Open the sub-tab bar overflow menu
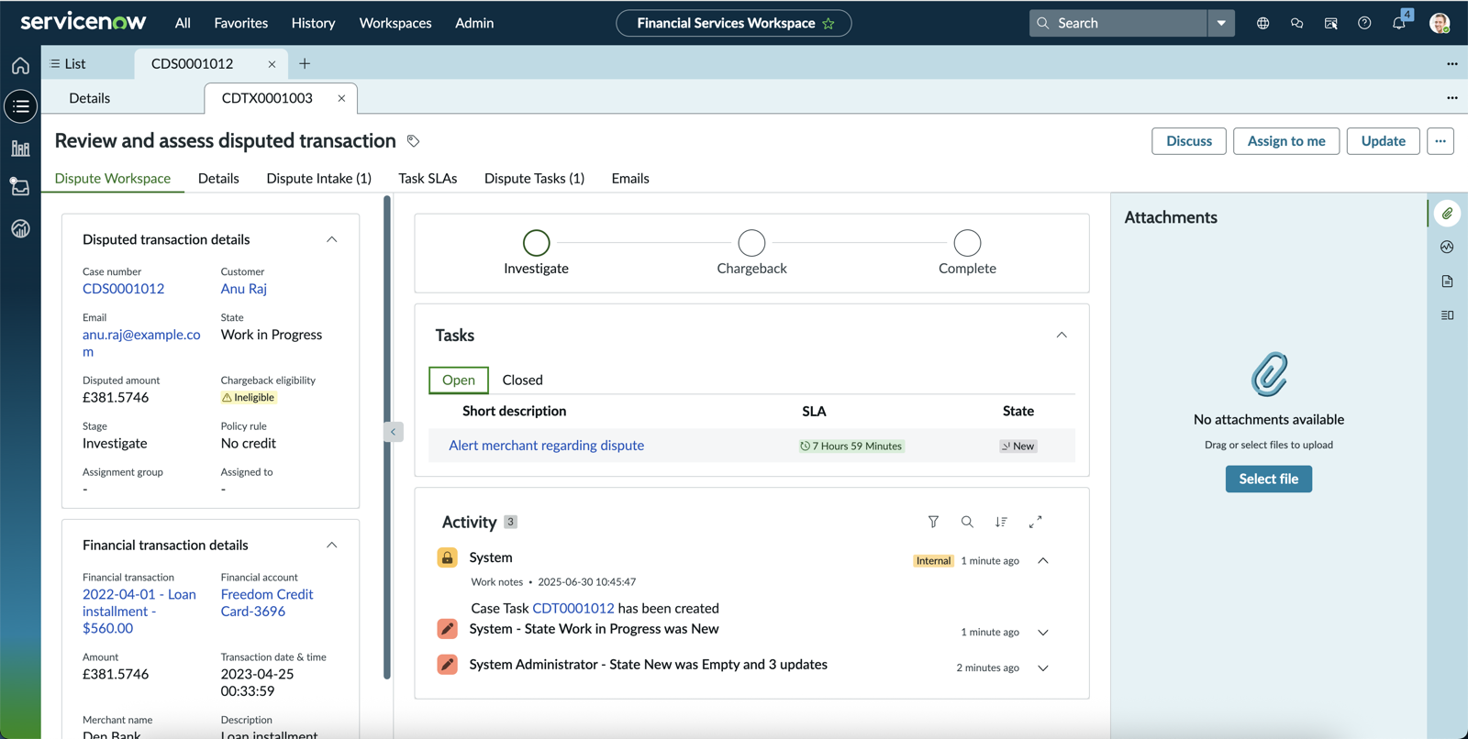The width and height of the screenshot is (1468, 739). tap(1451, 98)
